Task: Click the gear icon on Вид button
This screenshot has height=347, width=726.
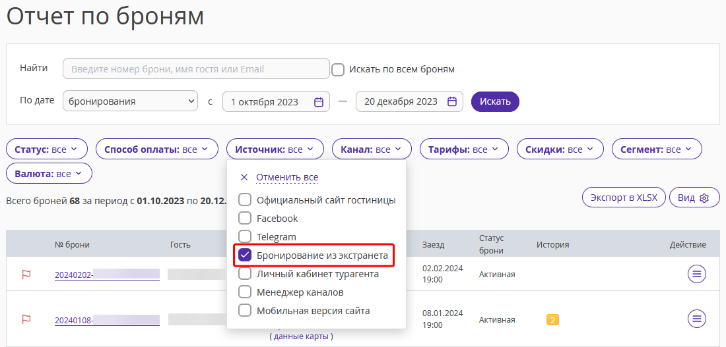Action: 704,198
